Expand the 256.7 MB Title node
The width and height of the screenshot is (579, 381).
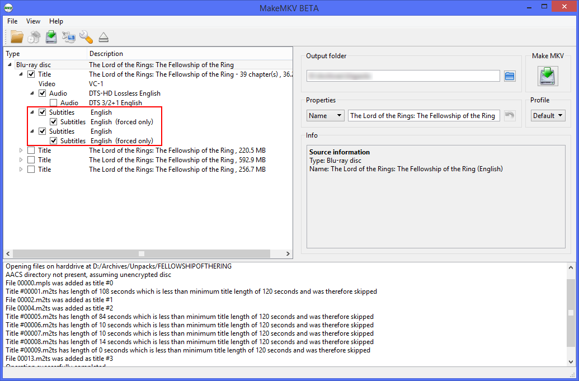pyautogui.click(x=21, y=170)
